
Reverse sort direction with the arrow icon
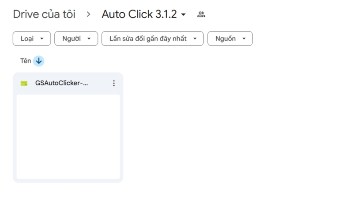(39, 61)
